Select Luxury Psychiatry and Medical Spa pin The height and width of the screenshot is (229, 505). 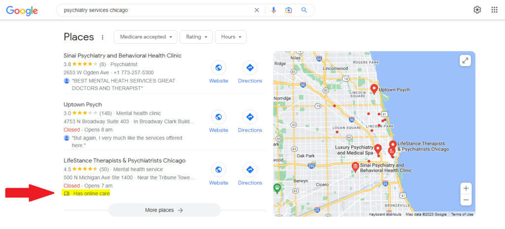pyautogui.click(x=378, y=149)
